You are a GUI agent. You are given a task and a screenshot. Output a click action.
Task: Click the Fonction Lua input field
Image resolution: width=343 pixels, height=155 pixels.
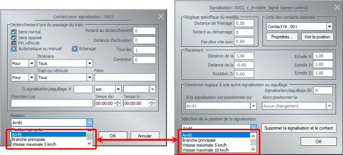click(x=52, y=103)
